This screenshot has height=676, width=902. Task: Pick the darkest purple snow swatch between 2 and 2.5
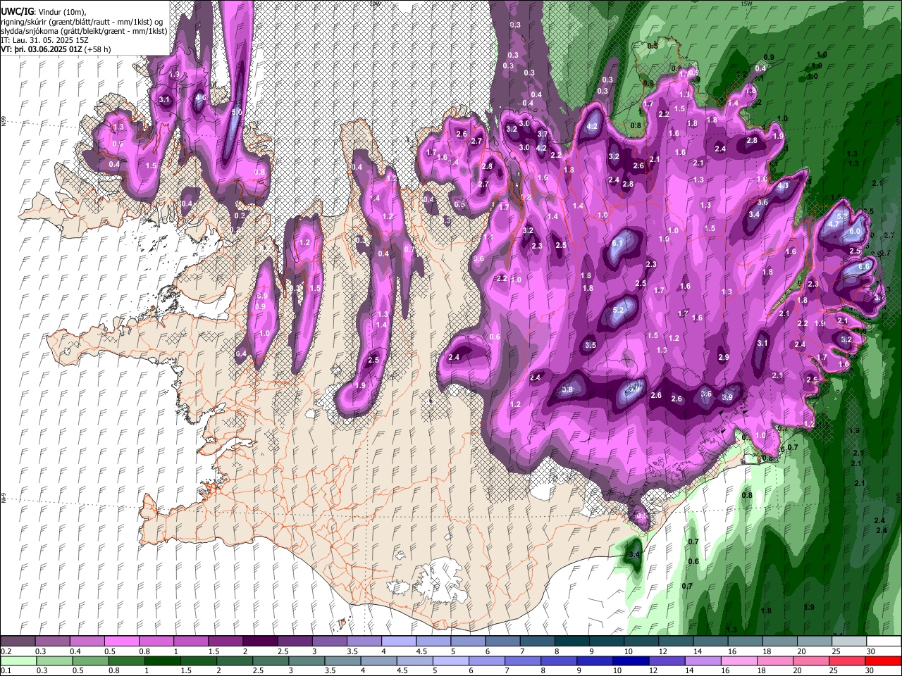click(x=260, y=641)
